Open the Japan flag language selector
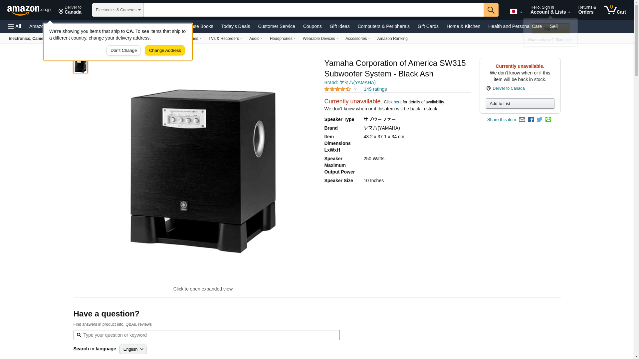The width and height of the screenshot is (639, 359). point(516,11)
